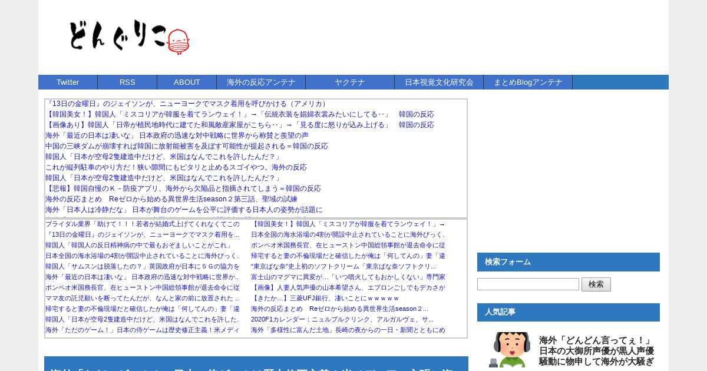
Task: Open the ヤクテナ nav item
Action: click(350, 82)
